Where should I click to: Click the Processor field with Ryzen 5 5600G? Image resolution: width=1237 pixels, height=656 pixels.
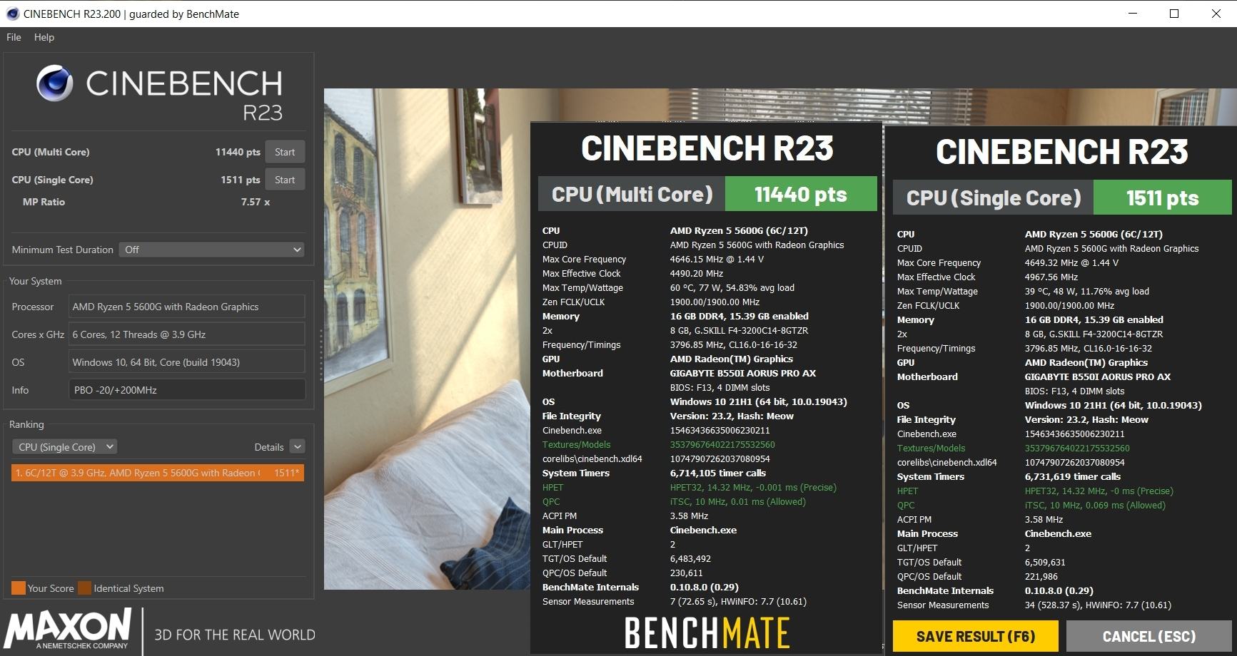(x=187, y=307)
